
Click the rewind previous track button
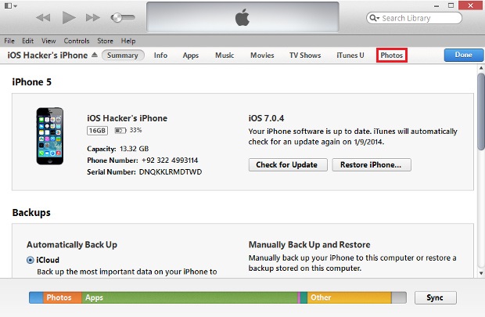tap(43, 18)
